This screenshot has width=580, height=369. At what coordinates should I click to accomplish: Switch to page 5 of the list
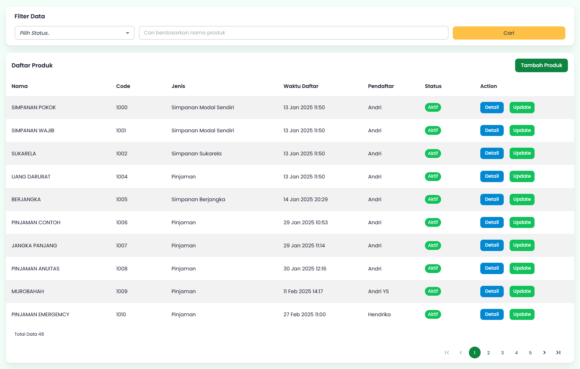(530, 353)
